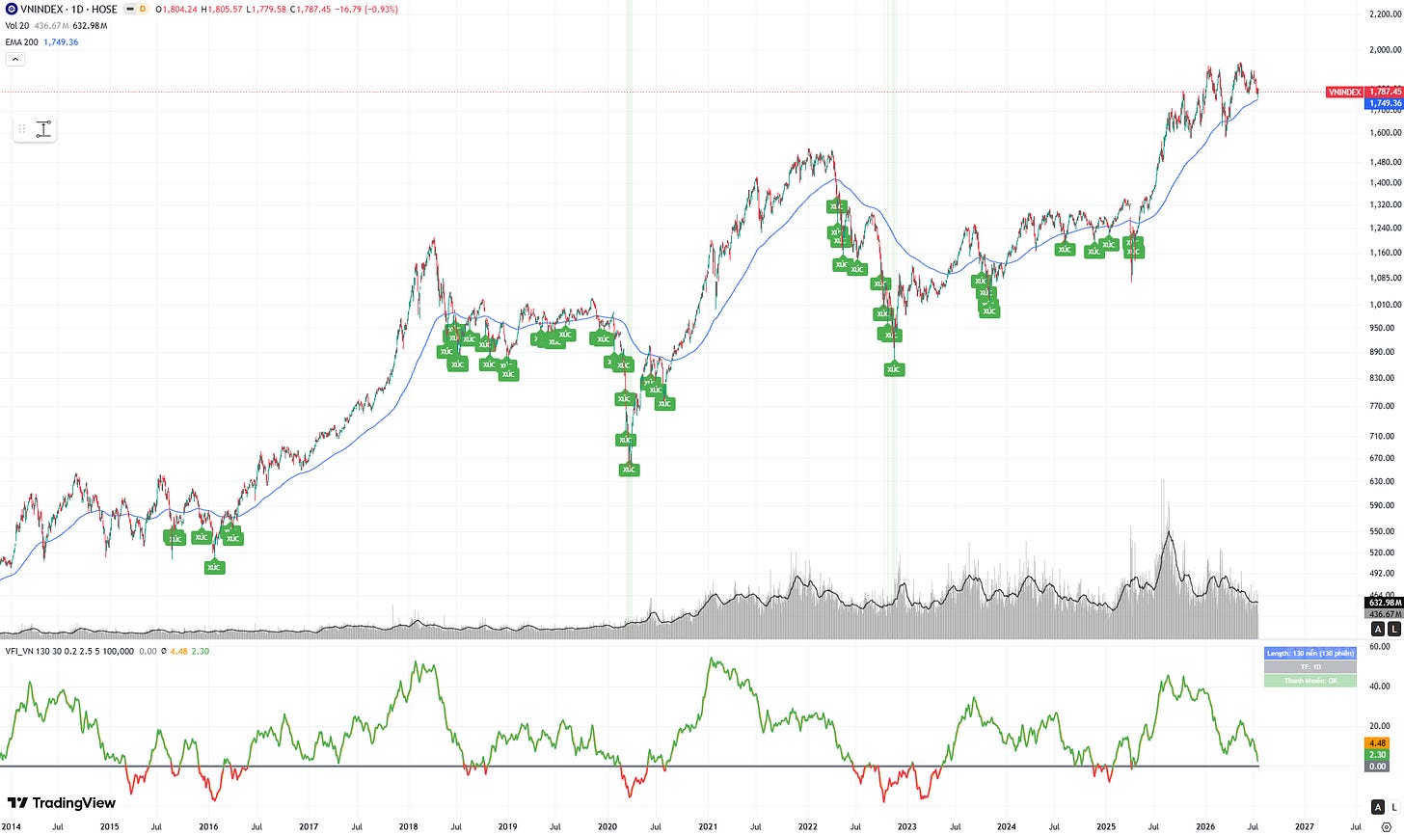Toggle log scale L on VFI indicator pane
Screen dimensions: 1404x835
click(x=1394, y=807)
